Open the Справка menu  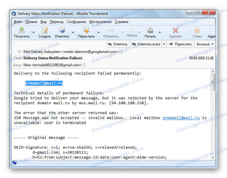(121, 22)
